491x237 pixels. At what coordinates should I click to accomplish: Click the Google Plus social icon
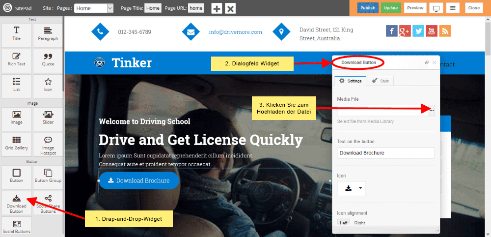(x=405, y=31)
